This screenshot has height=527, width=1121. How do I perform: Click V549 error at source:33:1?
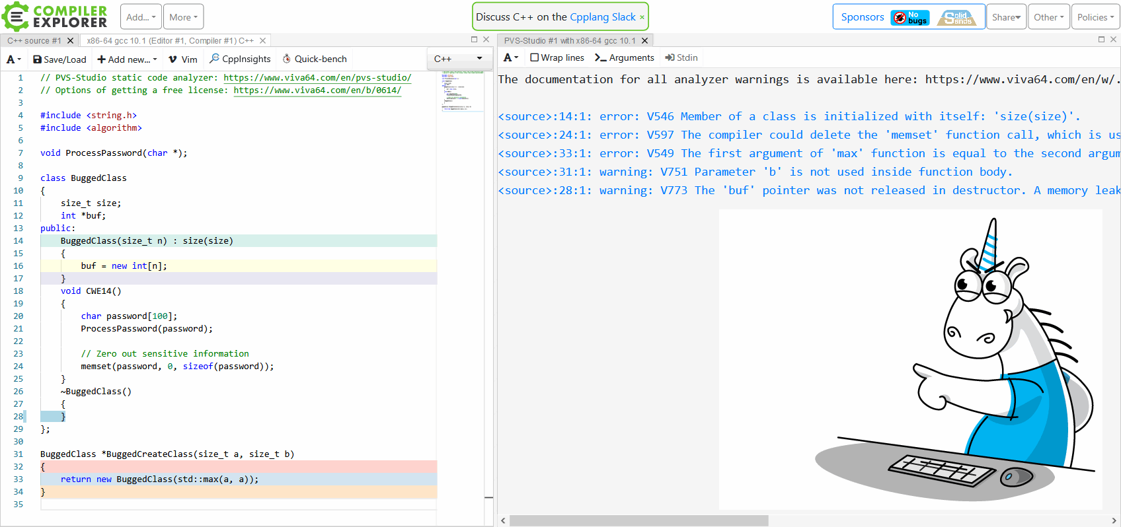pyautogui.click(x=809, y=153)
